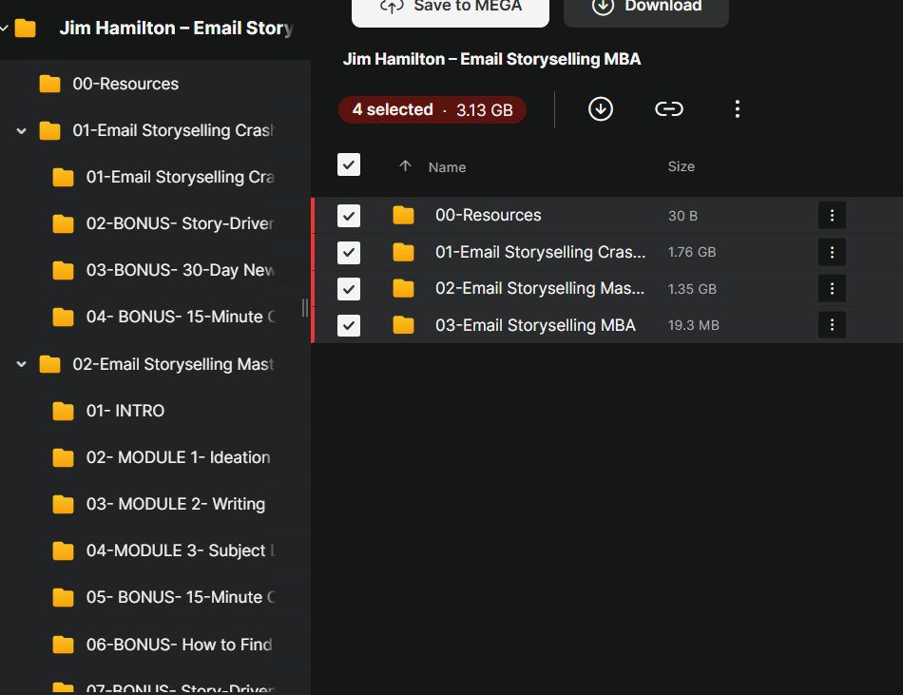Click the 1.76 GB size value
The height and width of the screenshot is (695, 903).
tap(692, 252)
